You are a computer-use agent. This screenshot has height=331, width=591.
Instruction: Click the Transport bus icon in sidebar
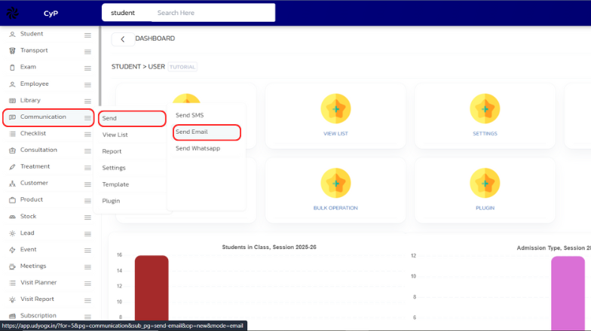pos(12,50)
